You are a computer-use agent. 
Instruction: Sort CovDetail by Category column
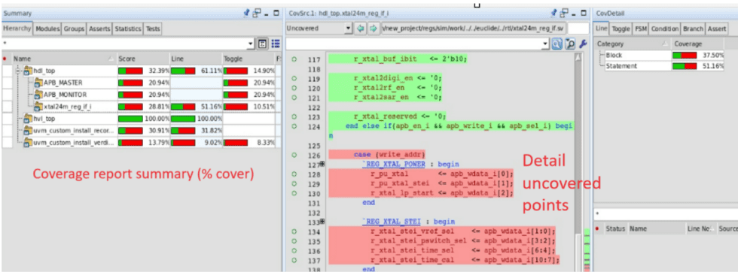pos(633,44)
